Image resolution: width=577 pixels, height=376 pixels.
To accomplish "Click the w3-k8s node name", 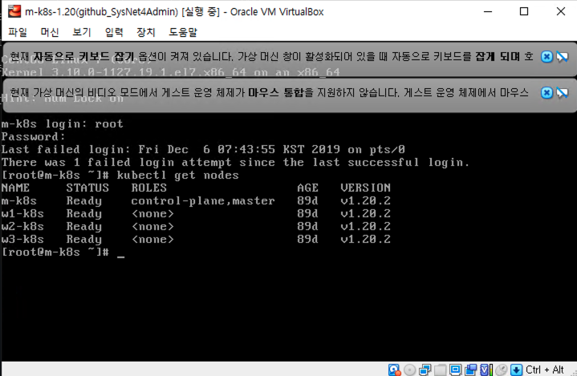I will tap(22, 240).
